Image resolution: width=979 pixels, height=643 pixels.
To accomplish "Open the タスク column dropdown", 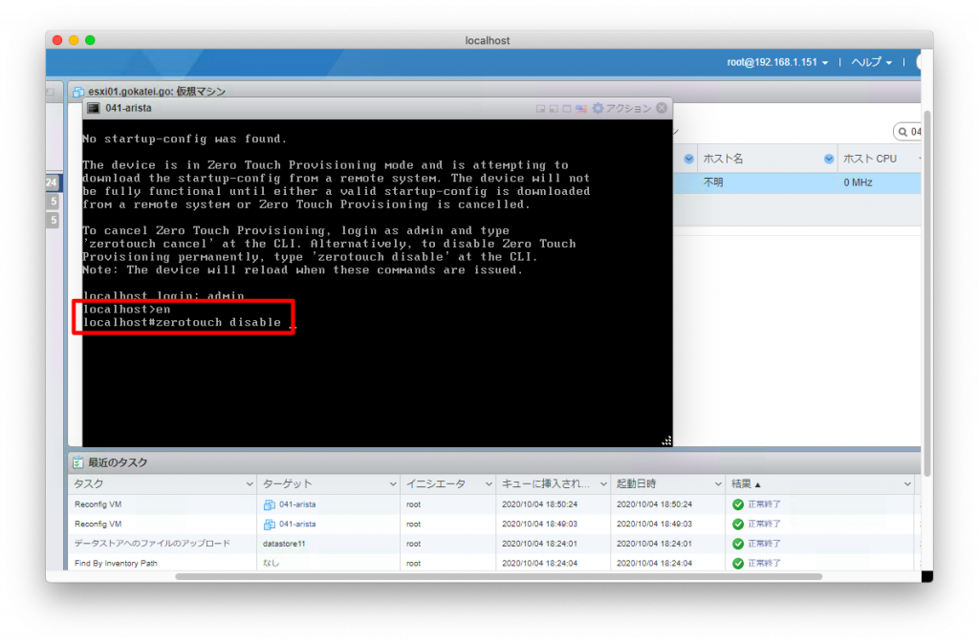I will point(250,483).
